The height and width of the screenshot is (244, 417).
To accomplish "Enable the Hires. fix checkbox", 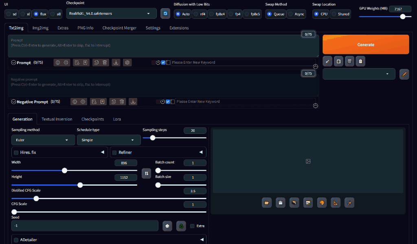I will pos(16,153).
